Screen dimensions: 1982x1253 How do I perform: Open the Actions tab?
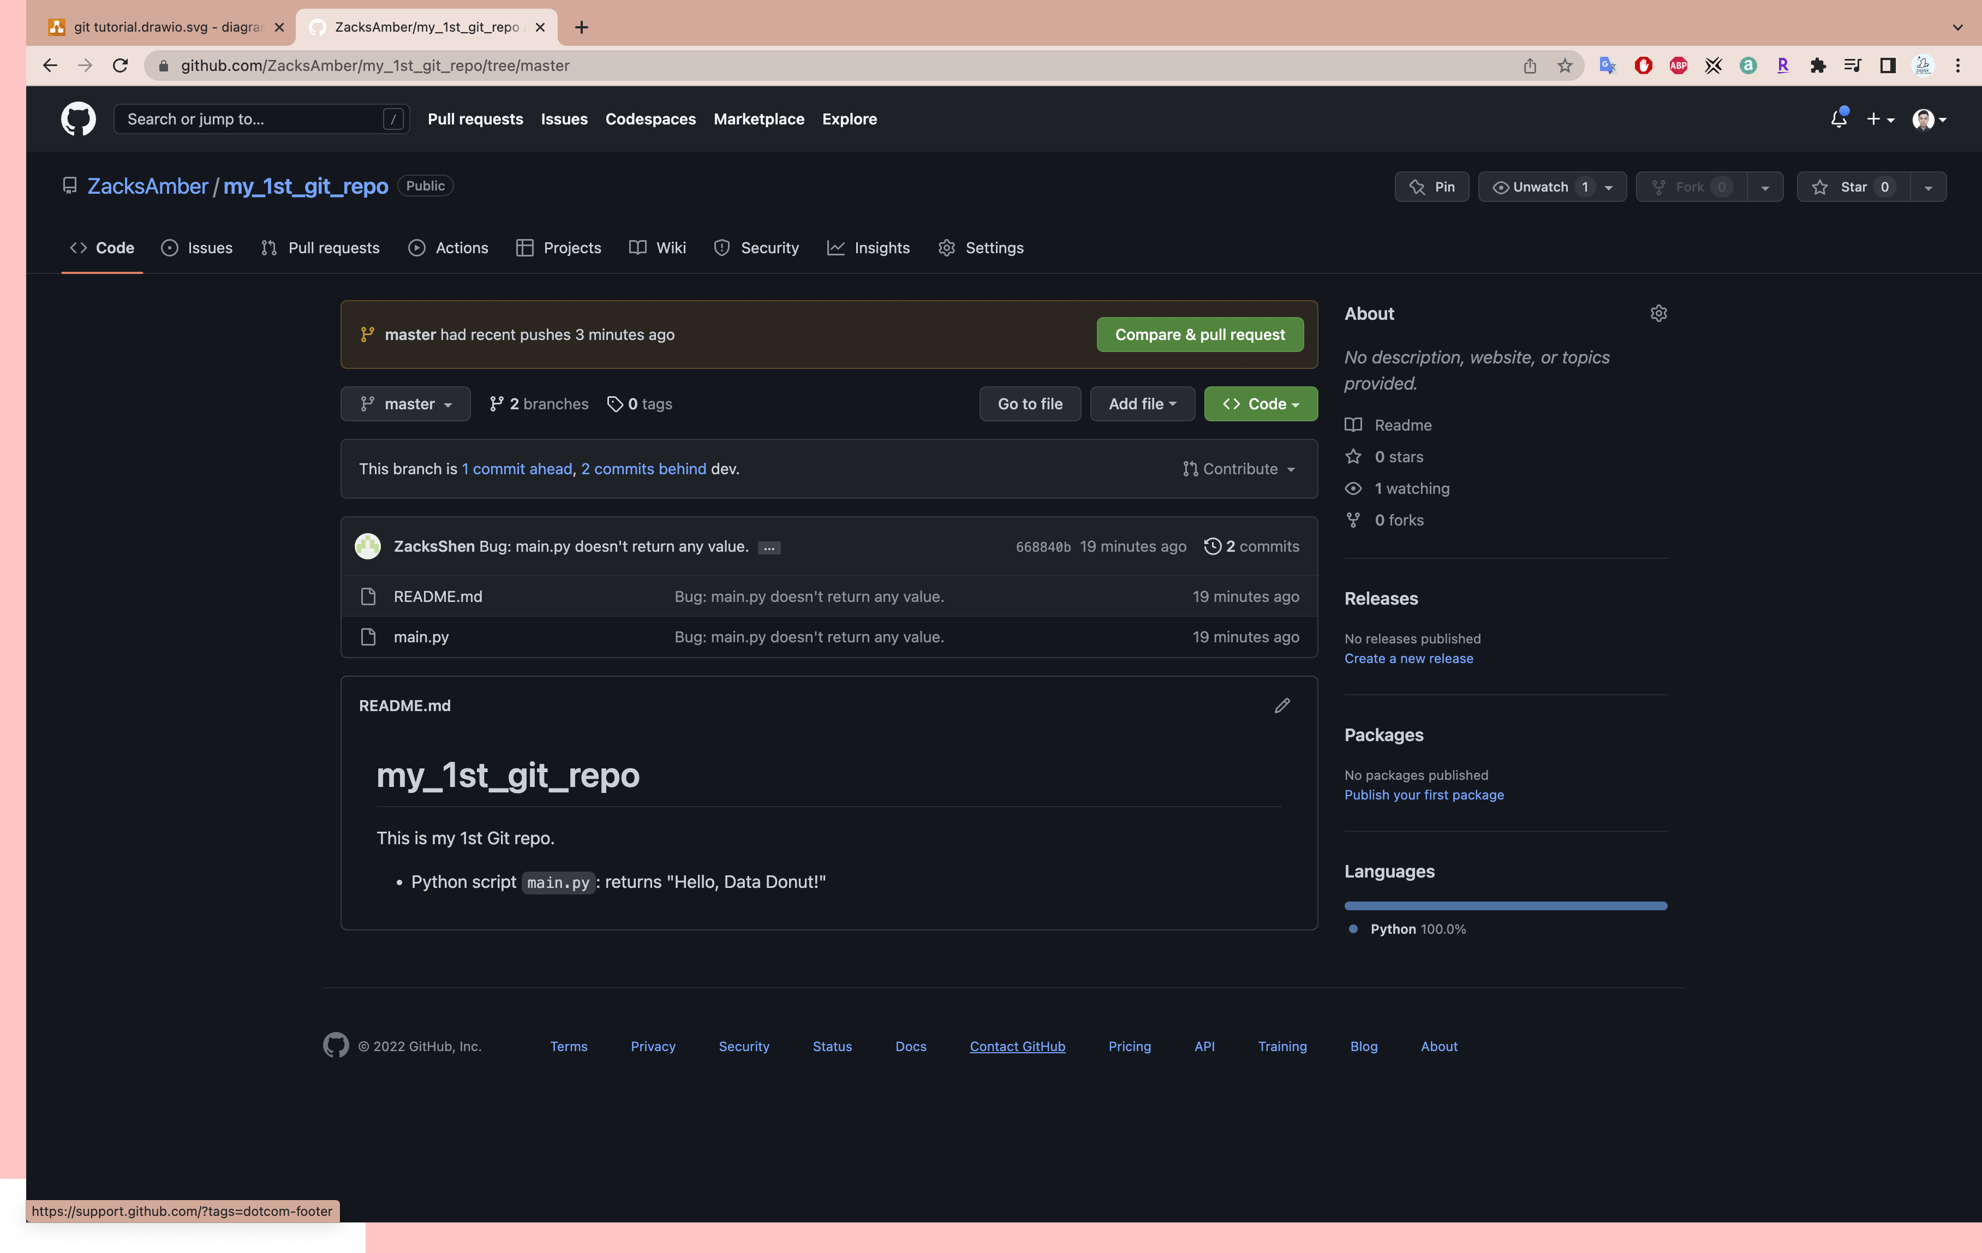(x=449, y=248)
